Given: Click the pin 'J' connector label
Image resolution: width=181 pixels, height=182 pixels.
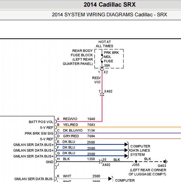Looking at the screenshot, I should coord(58,164).
